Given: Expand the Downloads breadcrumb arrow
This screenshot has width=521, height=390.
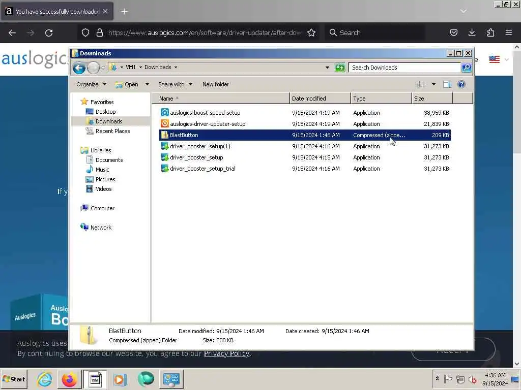Looking at the screenshot, I should coord(176,68).
